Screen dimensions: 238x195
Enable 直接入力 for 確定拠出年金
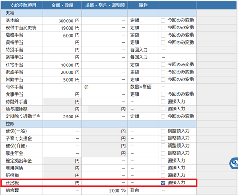[x=163, y=161]
